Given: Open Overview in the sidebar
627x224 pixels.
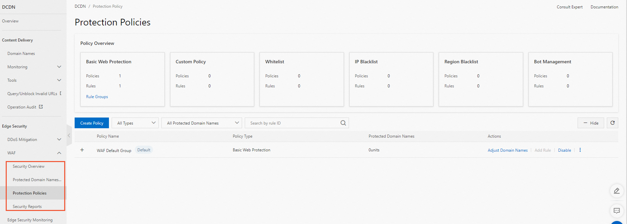Looking at the screenshot, I should point(10,21).
